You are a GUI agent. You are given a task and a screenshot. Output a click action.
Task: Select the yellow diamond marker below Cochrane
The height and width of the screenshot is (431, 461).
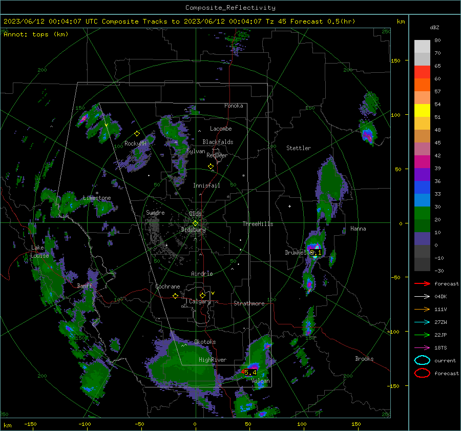[175, 296]
